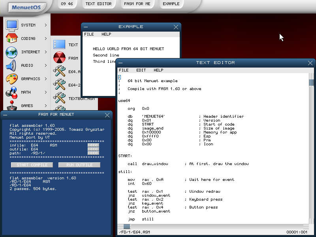Click the 09 46 clock on the panel
This screenshot has width=316, height=237.
[x=67, y=4]
